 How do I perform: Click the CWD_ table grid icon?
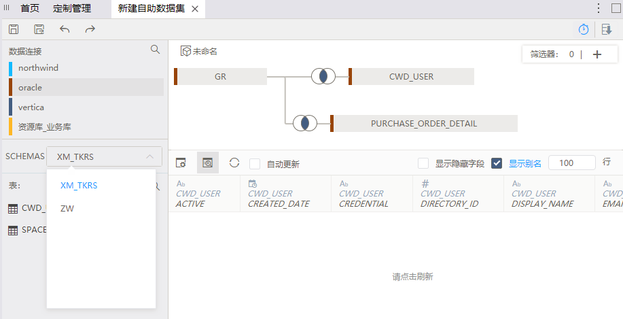click(13, 208)
